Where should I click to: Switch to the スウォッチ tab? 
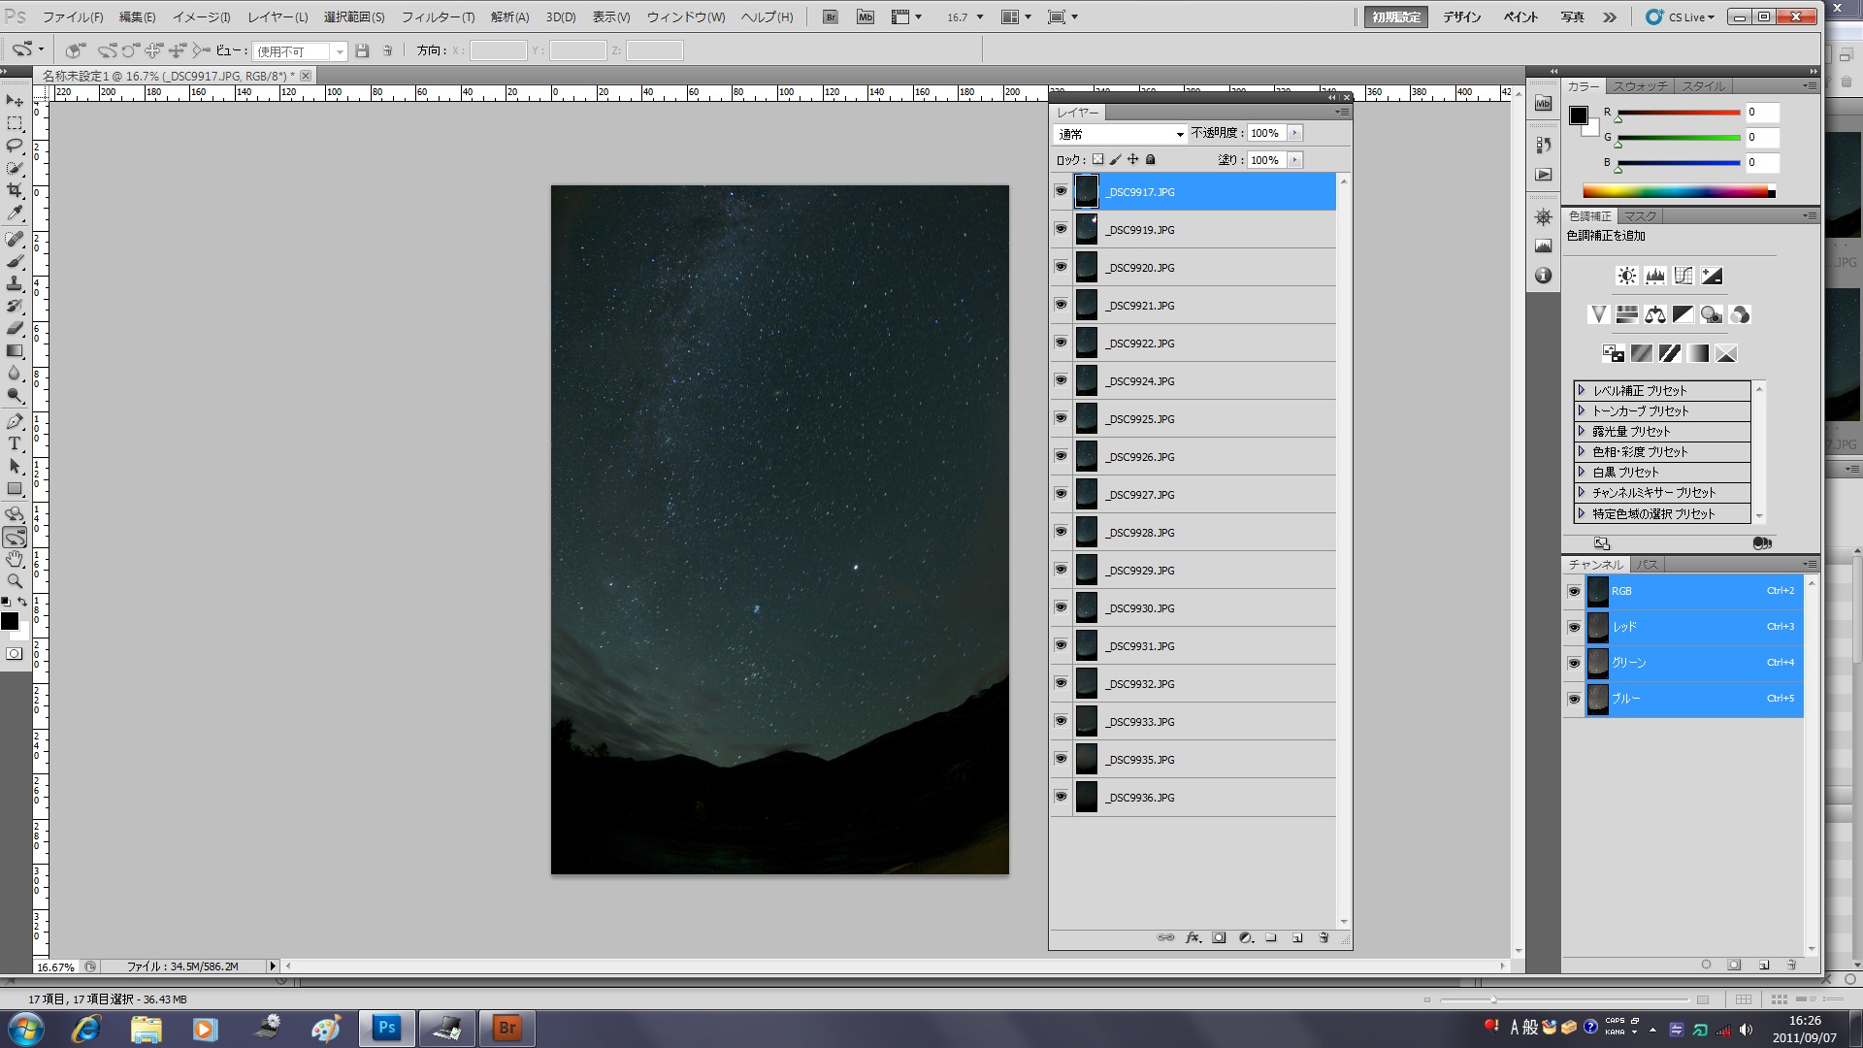tap(1640, 86)
